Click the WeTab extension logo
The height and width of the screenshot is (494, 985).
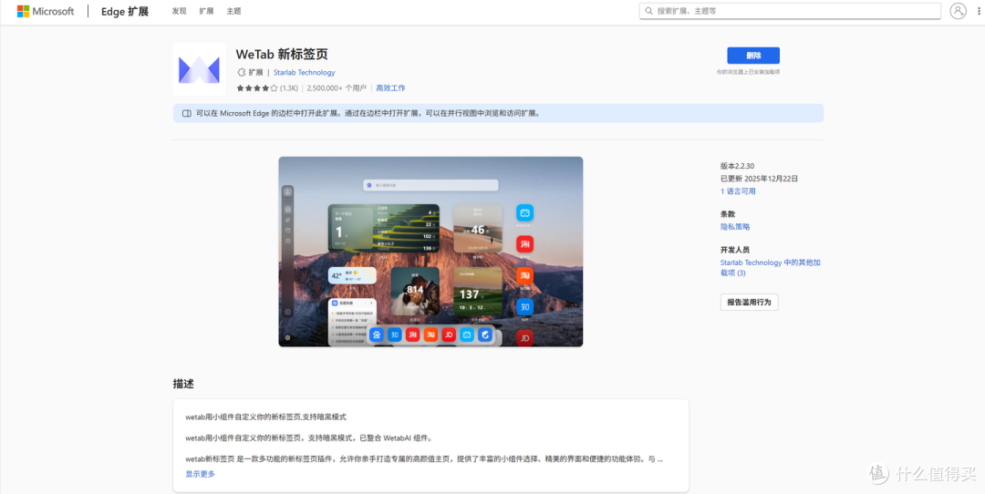tap(199, 69)
